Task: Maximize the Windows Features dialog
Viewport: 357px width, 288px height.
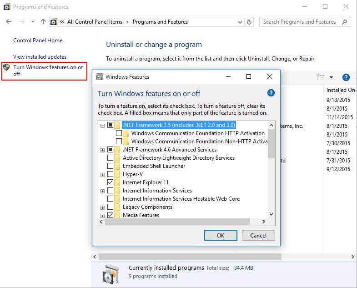Action: 249,76
